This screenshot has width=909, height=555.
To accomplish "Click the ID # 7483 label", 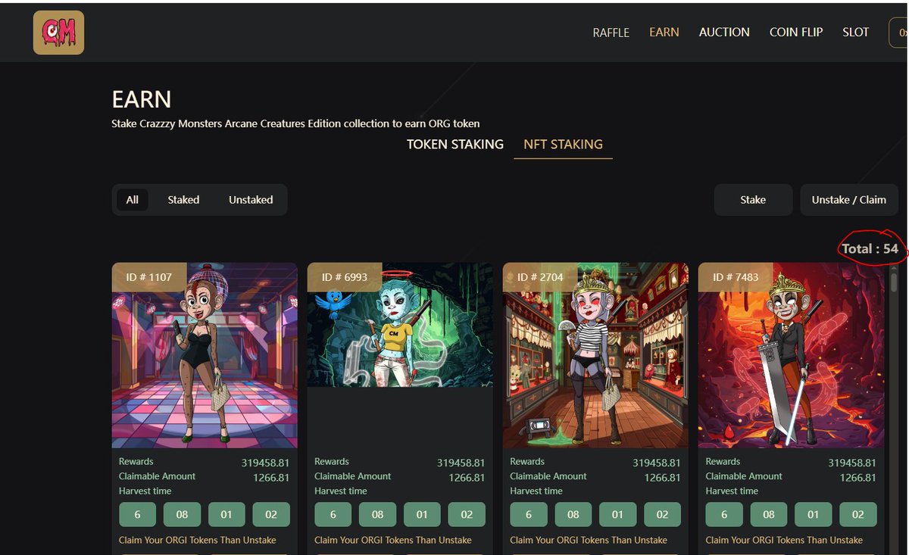I will [x=736, y=277].
